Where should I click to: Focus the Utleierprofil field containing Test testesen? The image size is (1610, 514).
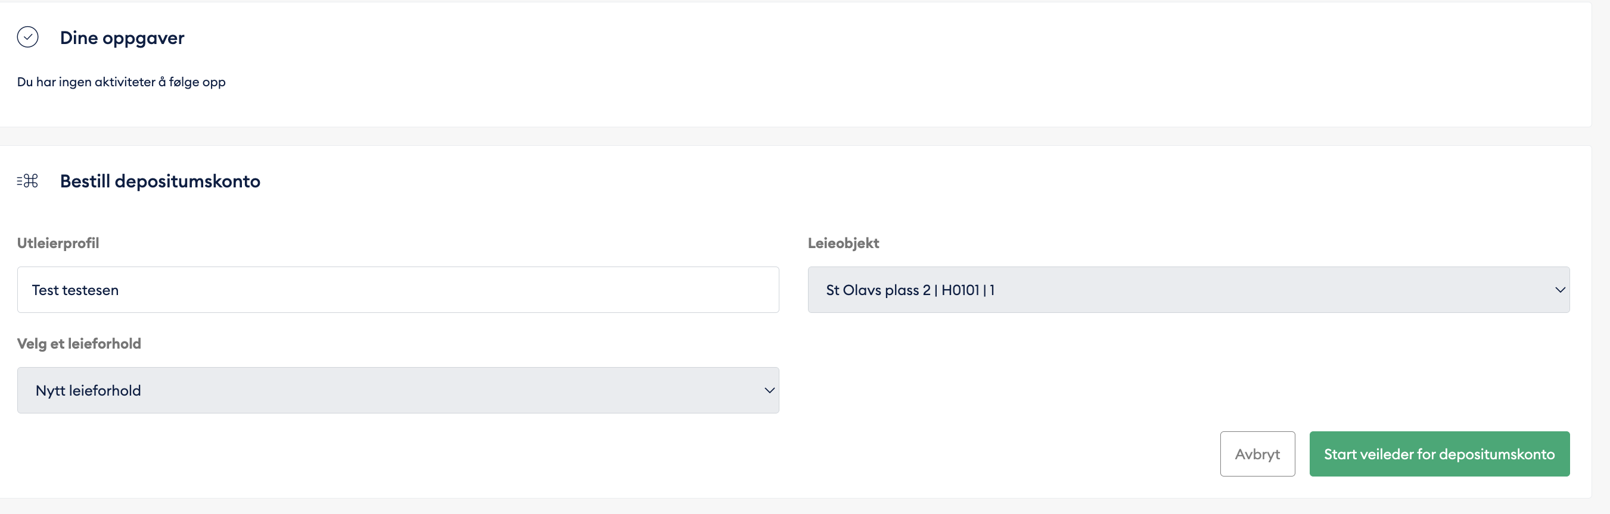[x=397, y=290]
